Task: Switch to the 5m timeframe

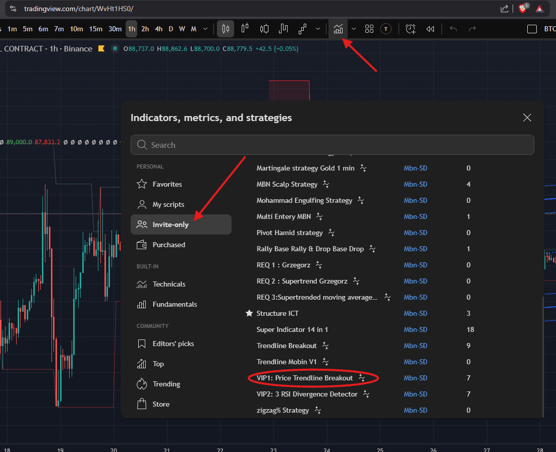Action: coord(28,29)
